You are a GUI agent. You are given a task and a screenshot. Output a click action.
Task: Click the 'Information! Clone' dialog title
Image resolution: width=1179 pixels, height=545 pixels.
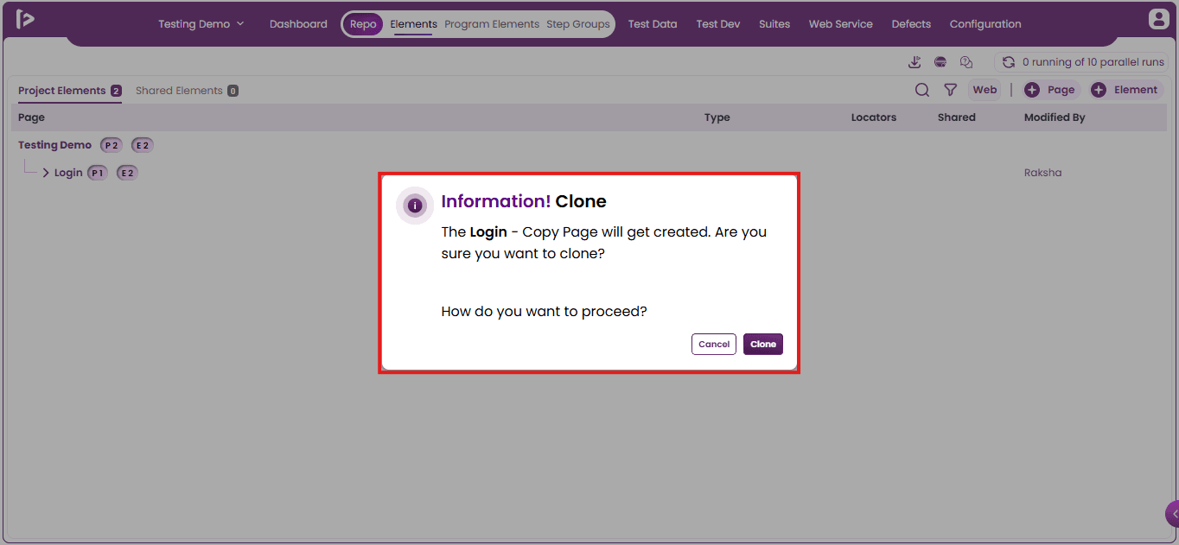coord(524,201)
